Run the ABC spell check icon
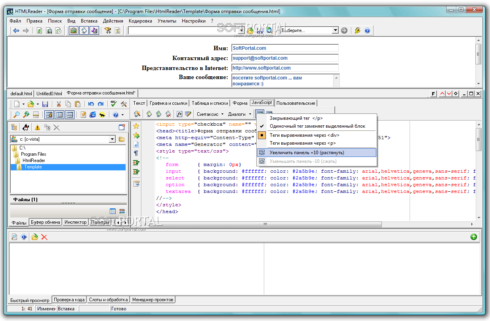Viewport: 490px width, 321px height. point(114,104)
